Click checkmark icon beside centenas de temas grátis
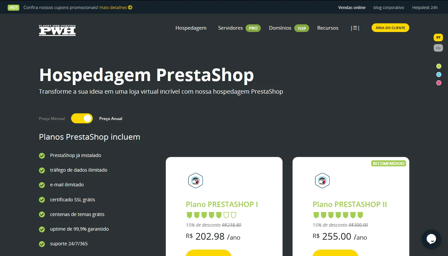 point(42,214)
